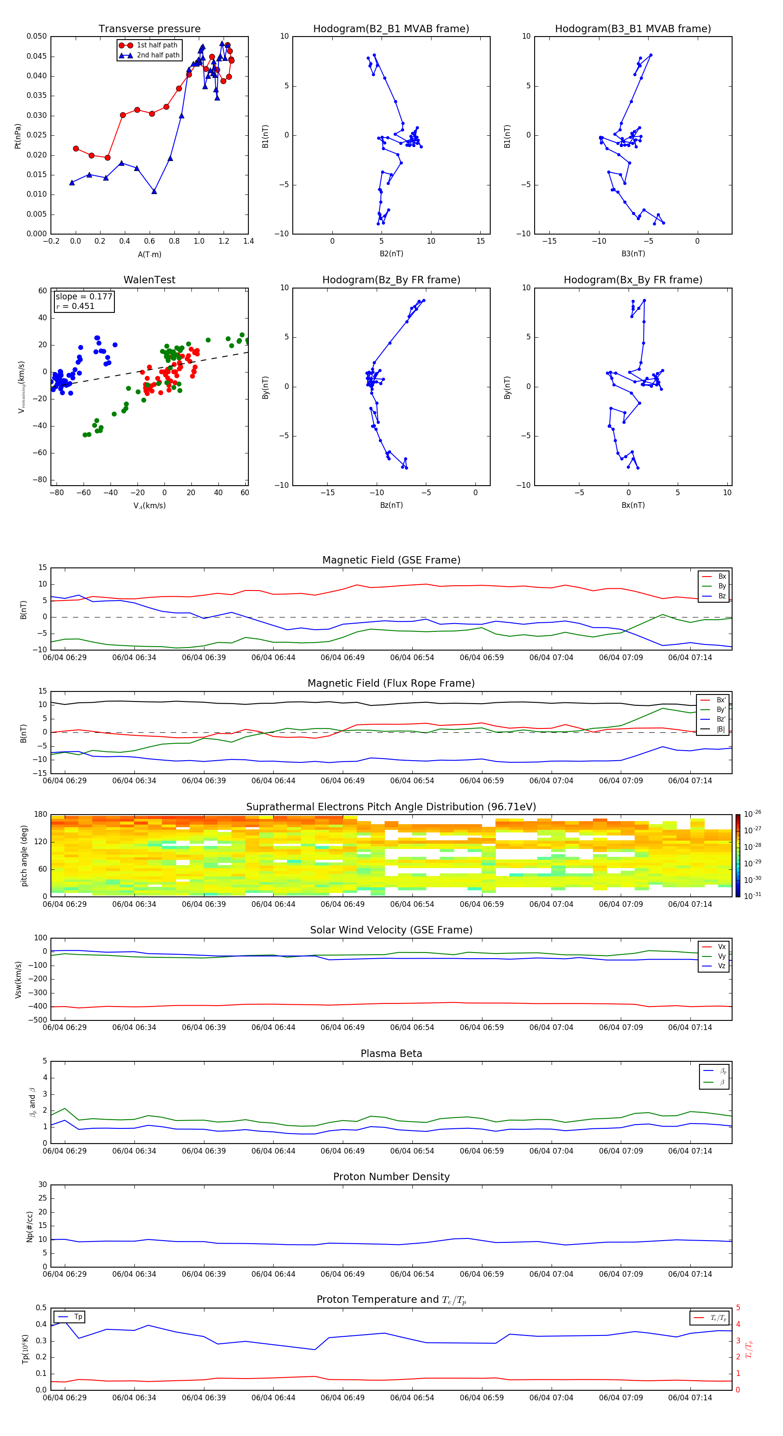The image size is (783, 1436).
Task: Click the "Bx(nT)" x-axis label
Action: tap(633, 505)
